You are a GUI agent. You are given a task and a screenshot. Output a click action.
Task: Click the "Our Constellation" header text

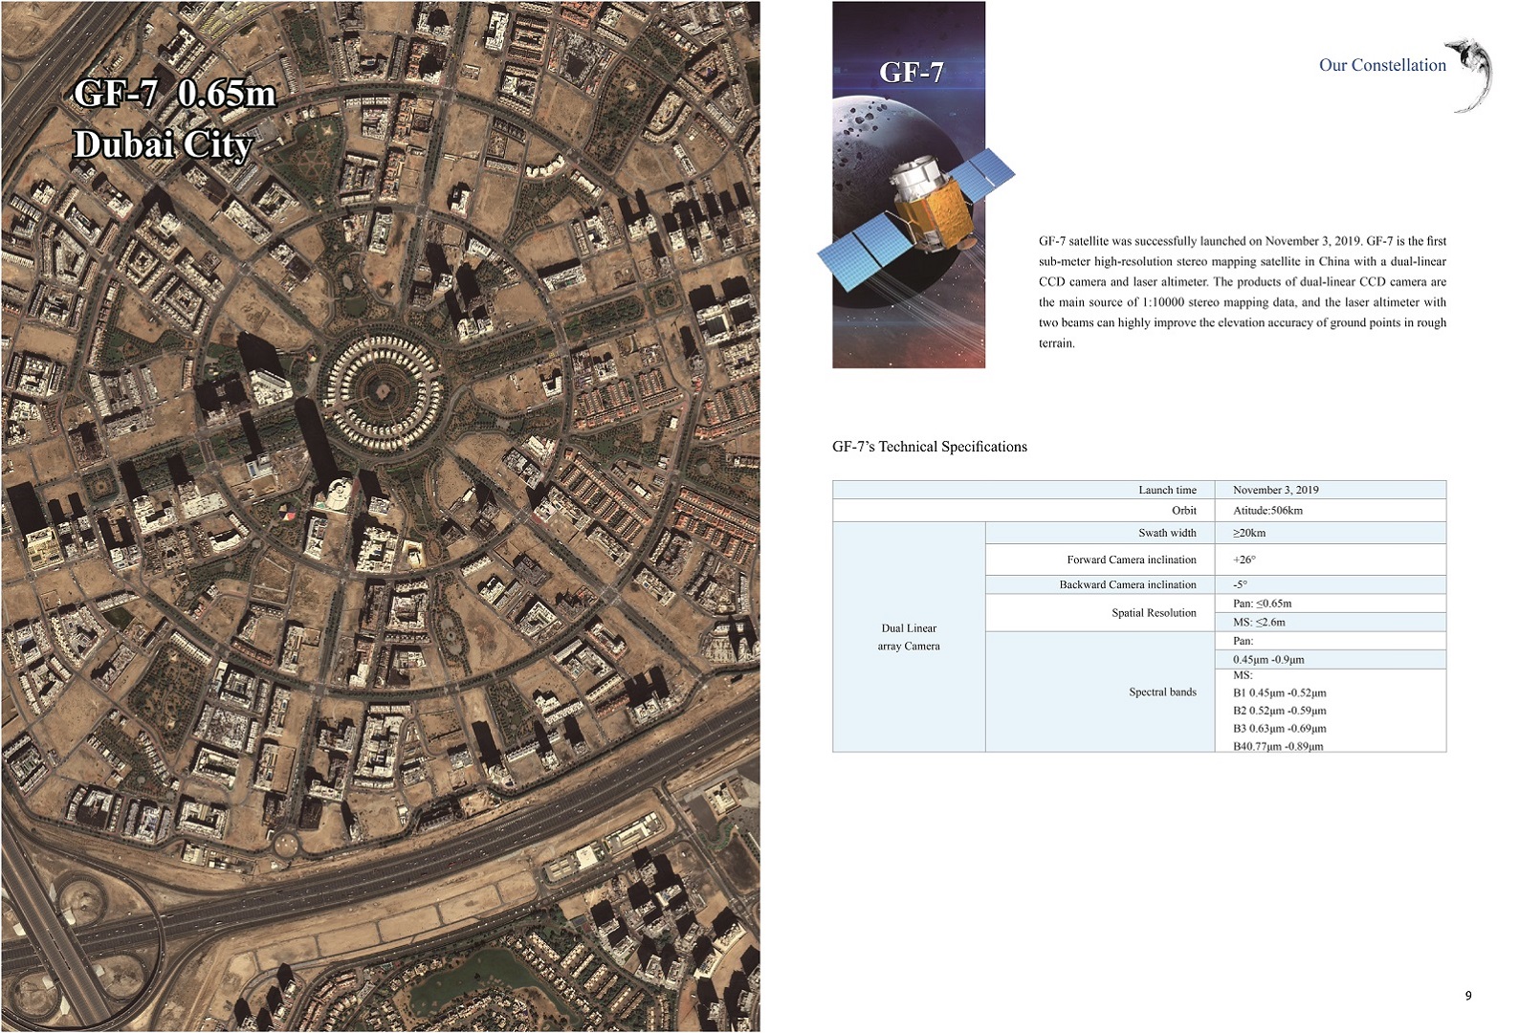tap(1381, 65)
